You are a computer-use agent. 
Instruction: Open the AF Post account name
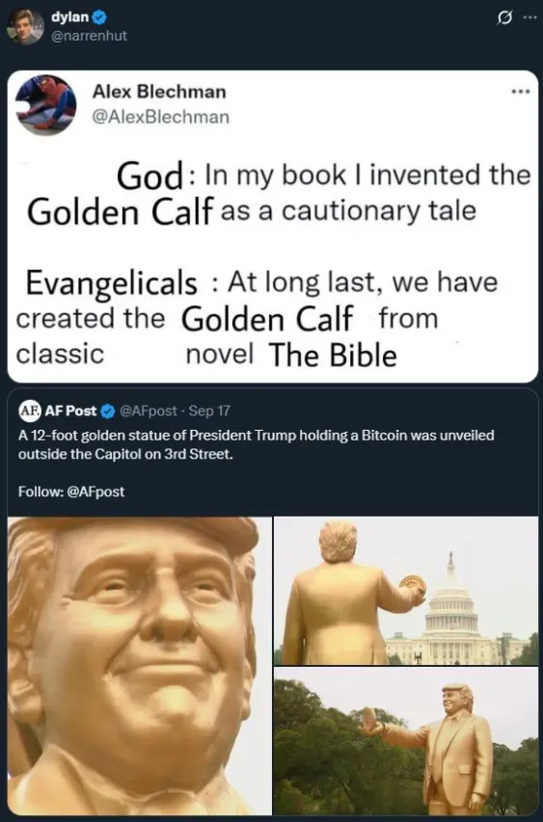(x=70, y=411)
